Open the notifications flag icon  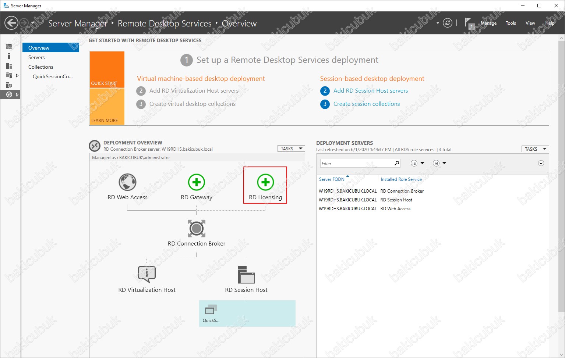click(469, 23)
